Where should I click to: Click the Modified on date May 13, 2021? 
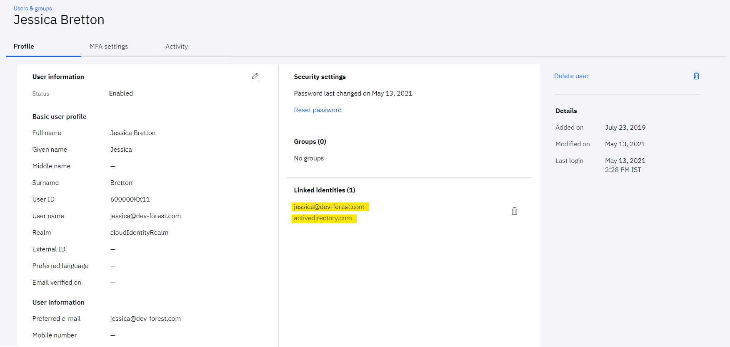click(625, 144)
